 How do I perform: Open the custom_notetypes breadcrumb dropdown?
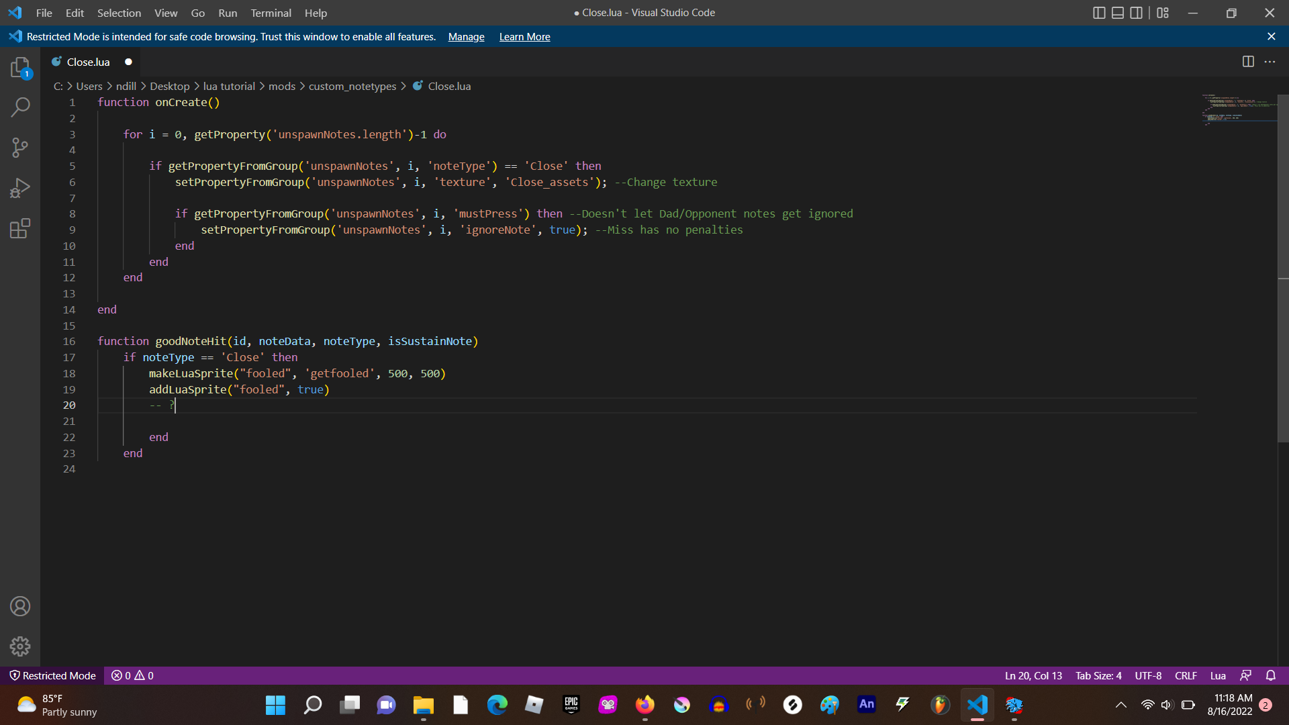pos(352,86)
